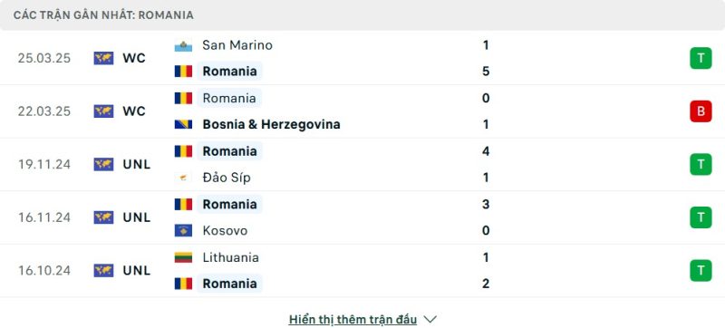
Task: Click the Lithuania flag icon
Action: [x=183, y=257]
